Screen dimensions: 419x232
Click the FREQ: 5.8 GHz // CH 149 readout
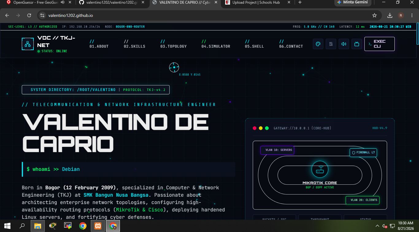point(314,27)
